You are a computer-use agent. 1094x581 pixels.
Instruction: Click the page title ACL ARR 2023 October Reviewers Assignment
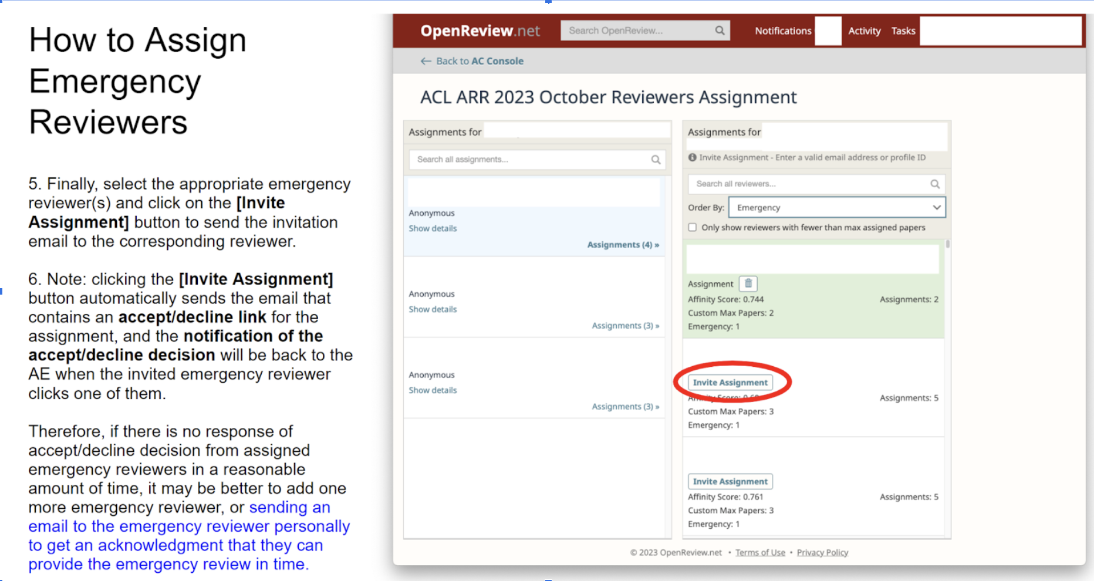coord(608,97)
